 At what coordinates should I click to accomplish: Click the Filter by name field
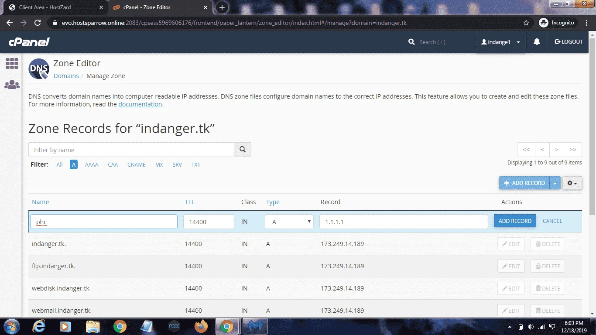tap(131, 150)
